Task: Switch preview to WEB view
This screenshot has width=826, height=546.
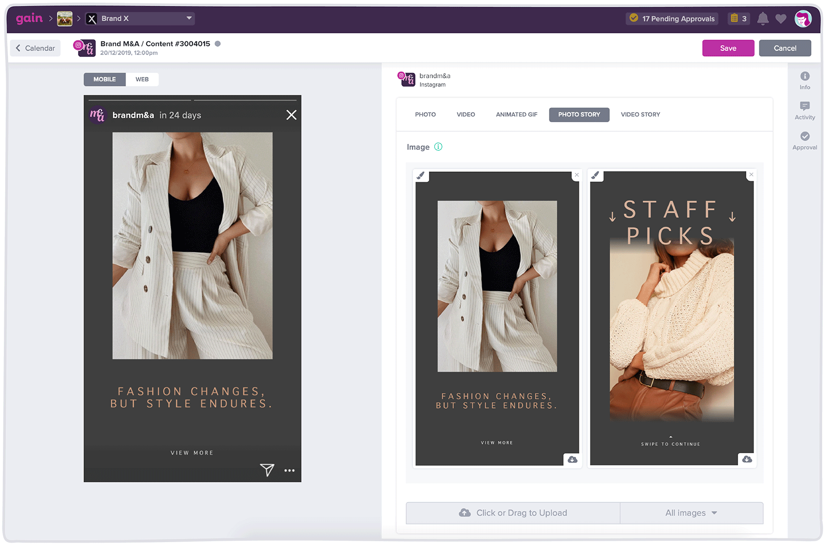Action: pyautogui.click(x=142, y=79)
